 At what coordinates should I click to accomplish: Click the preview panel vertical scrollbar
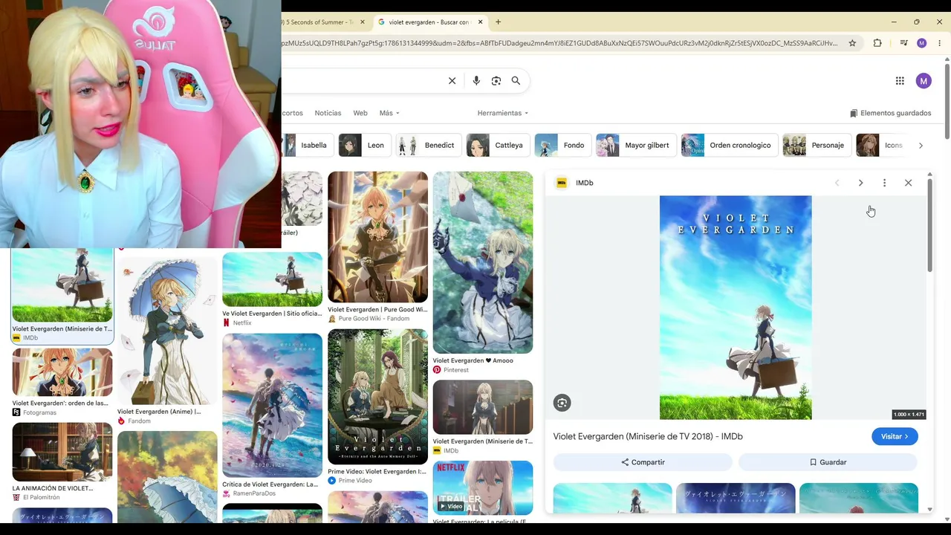[x=929, y=227]
